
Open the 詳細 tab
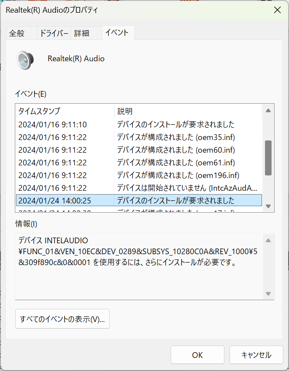coord(86,33)
